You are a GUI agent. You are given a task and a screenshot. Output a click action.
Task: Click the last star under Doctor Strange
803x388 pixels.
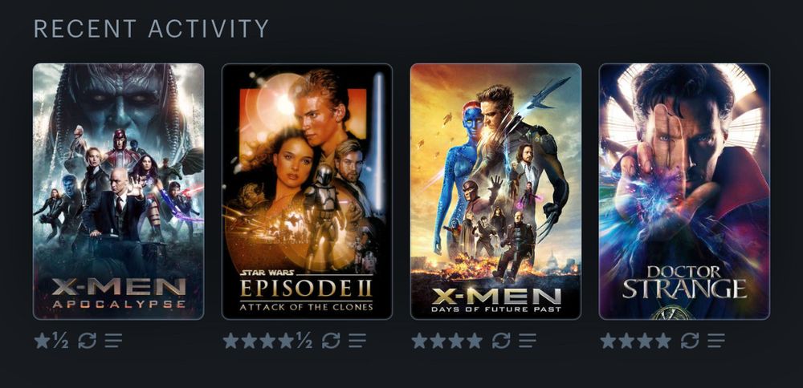click(663, 341)
